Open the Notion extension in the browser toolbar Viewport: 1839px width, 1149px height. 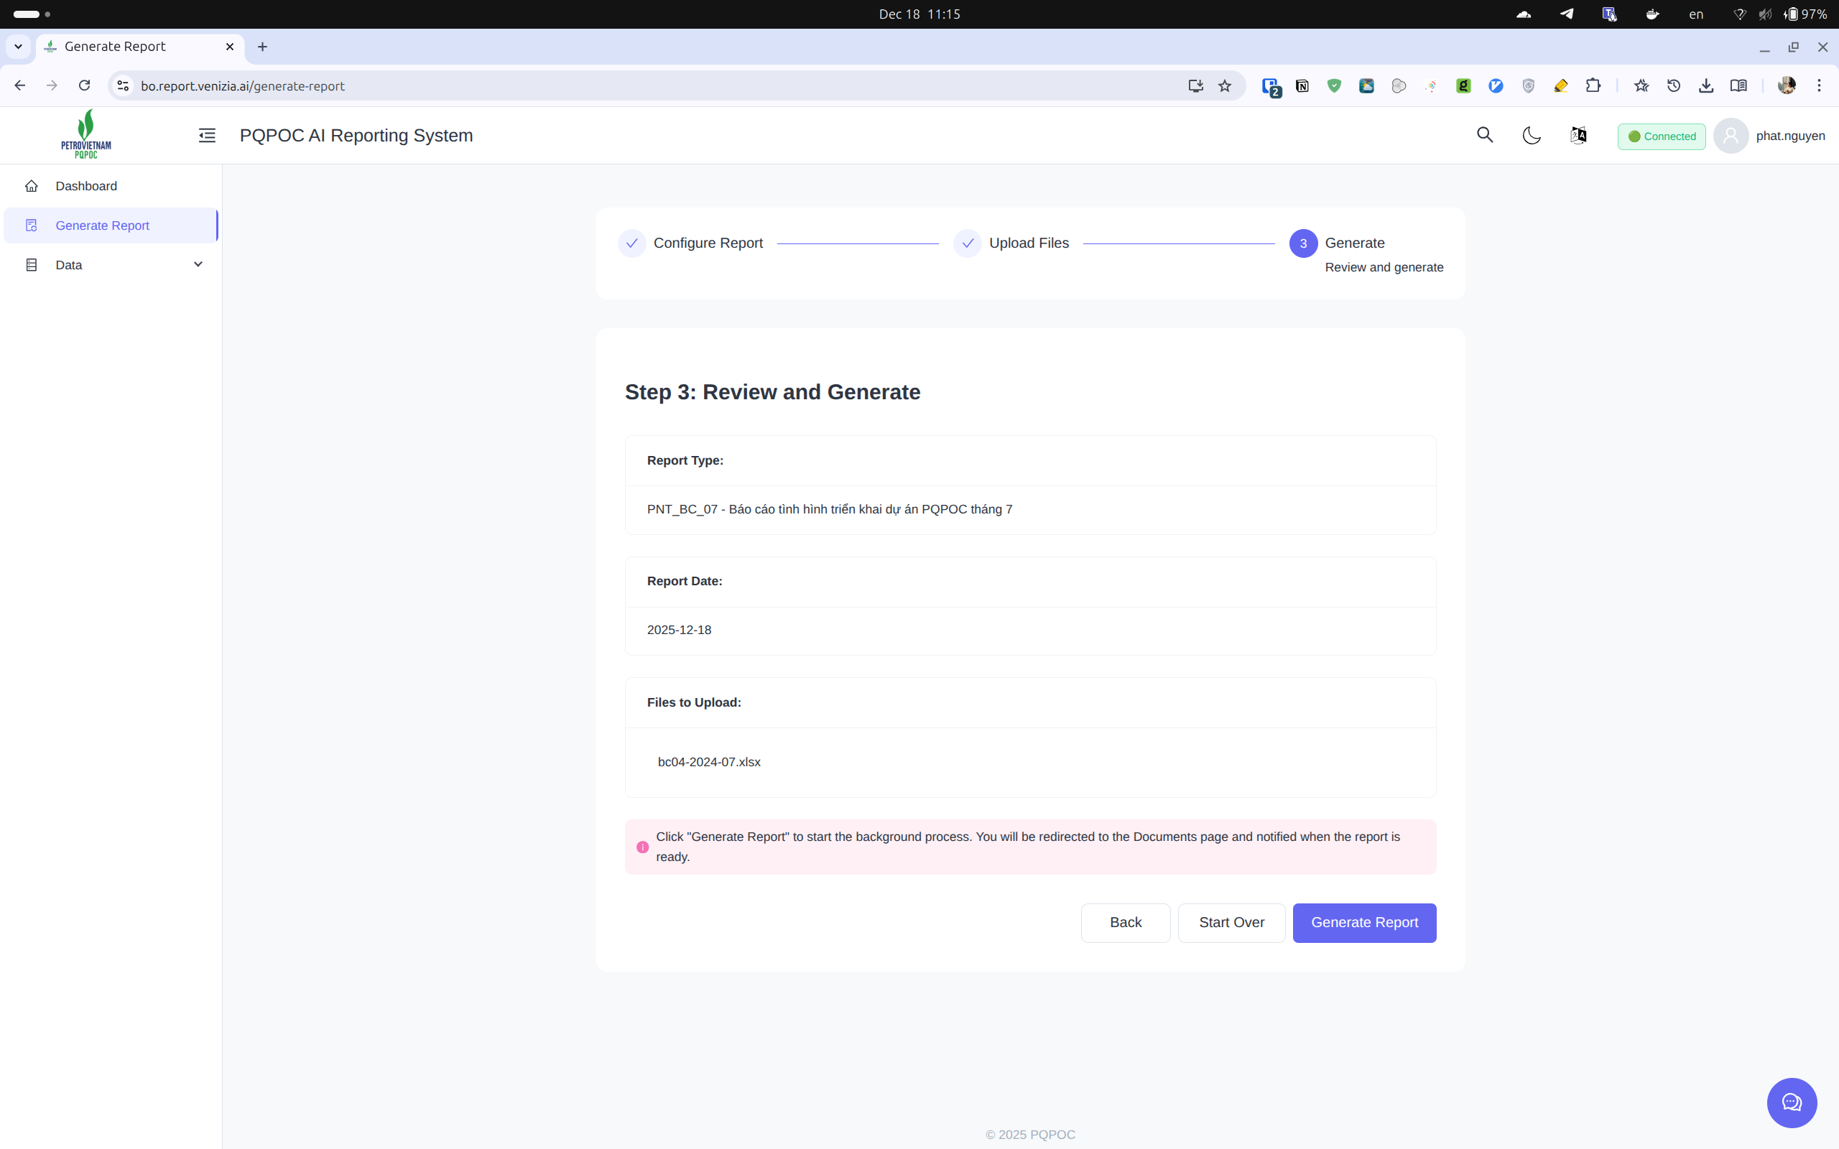click(1302, 85)
